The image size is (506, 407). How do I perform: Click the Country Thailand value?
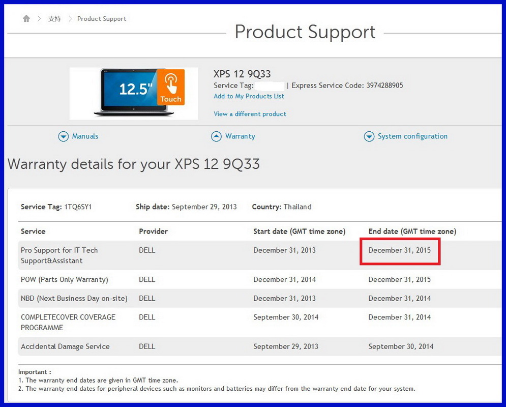[297, 207]
